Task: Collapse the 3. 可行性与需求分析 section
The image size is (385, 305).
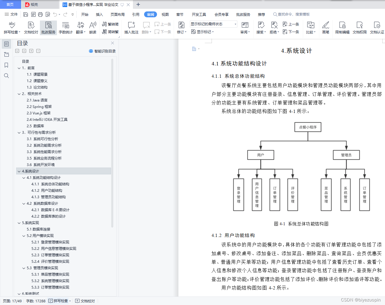Action: [19, 133]
